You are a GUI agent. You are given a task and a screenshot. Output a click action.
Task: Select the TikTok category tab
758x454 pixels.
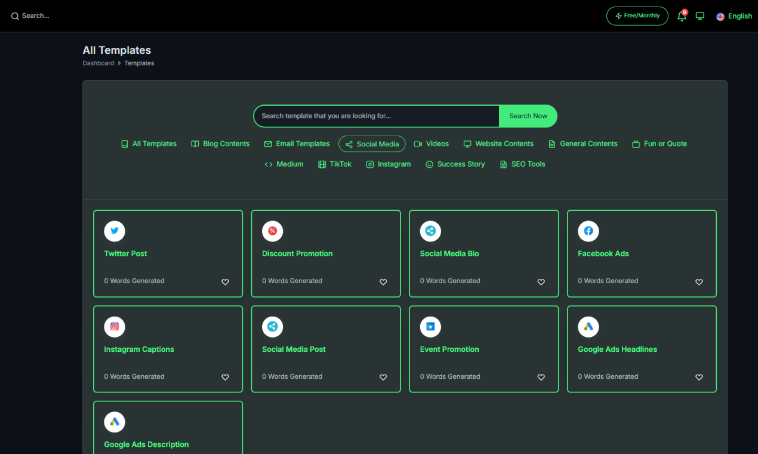tap(334, 164)
